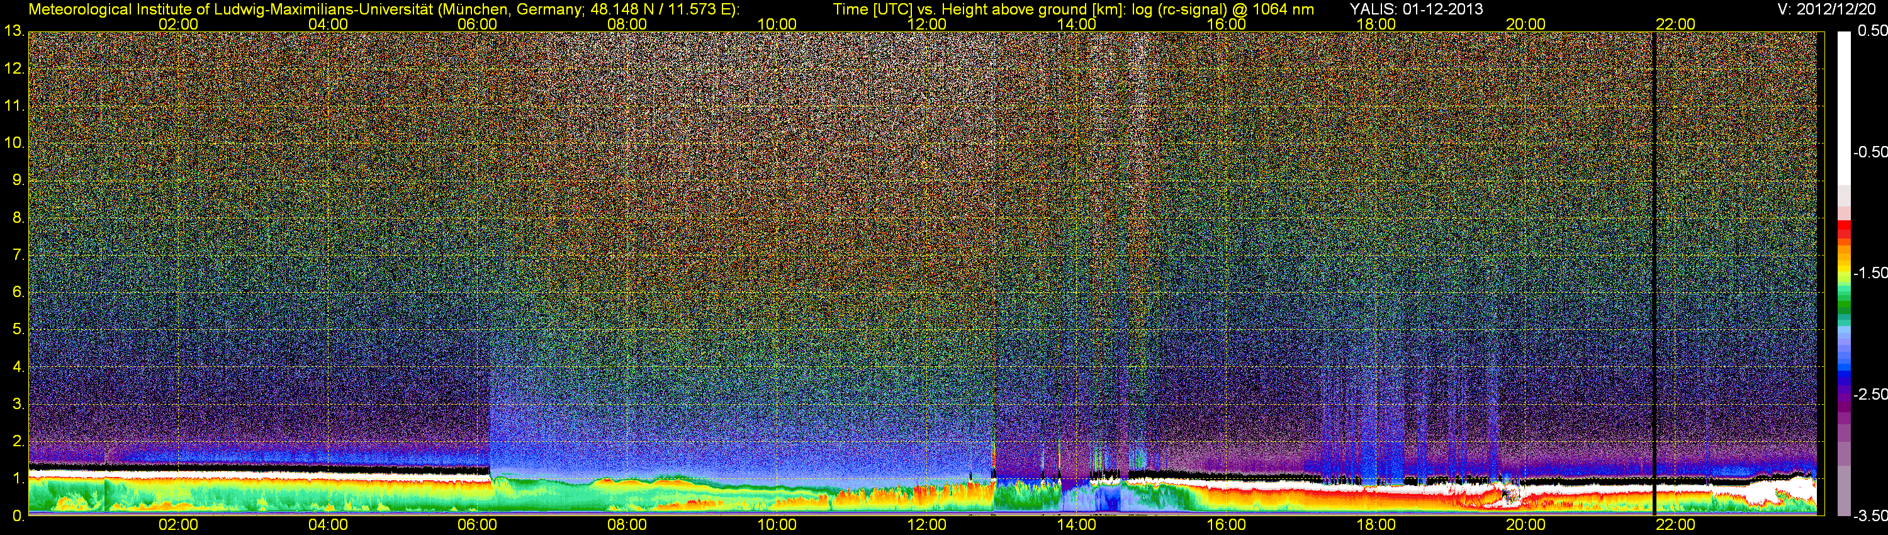Click the 2 km height axis label
The height and width of the screenshot is (535, 1888).
18,441
